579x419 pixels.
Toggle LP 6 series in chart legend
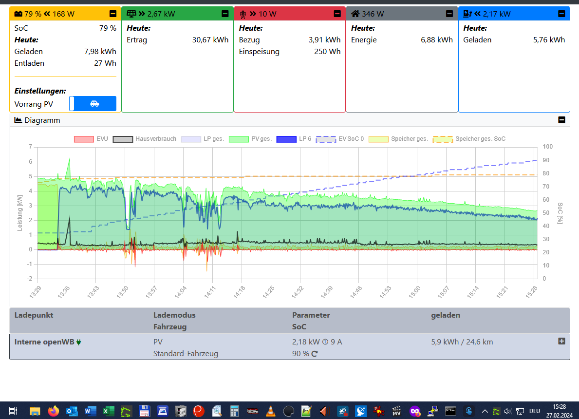tap(294, 139)
